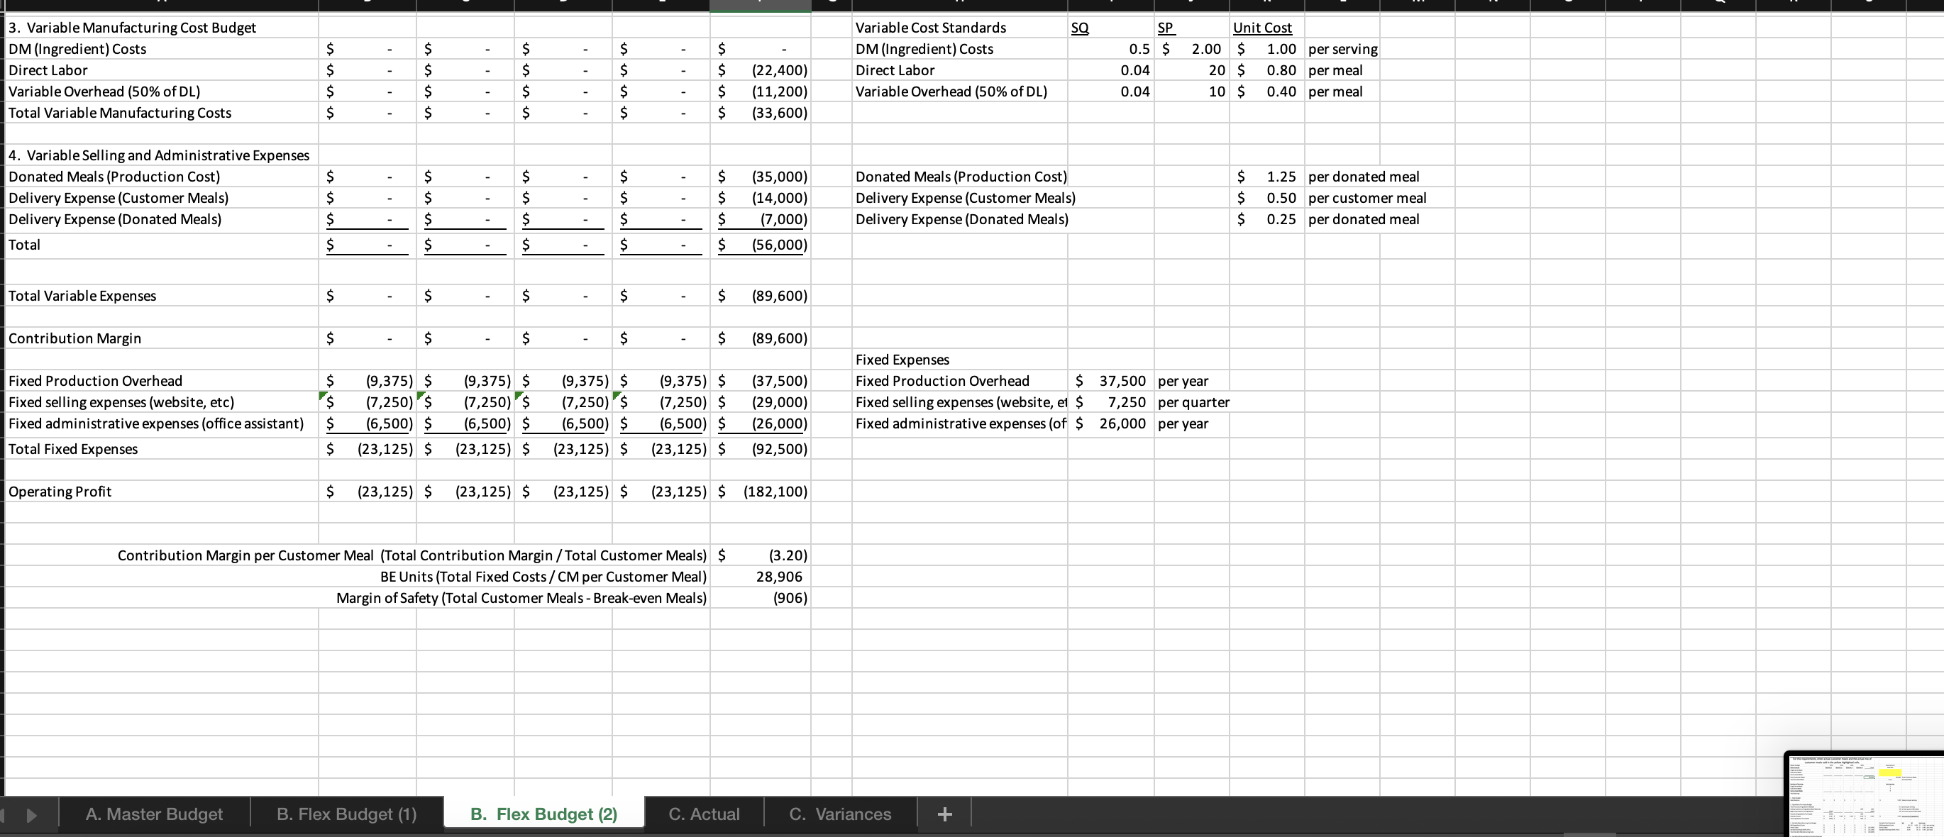This screenshot has height=837, width=1944.
Task: Open the B. Flex Budget (1) sheet
Action: pos(346,814)
